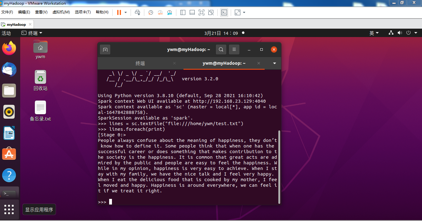422x221 pixels.
Task: Minimize the terminal window
Action: (x=249, y=49)
